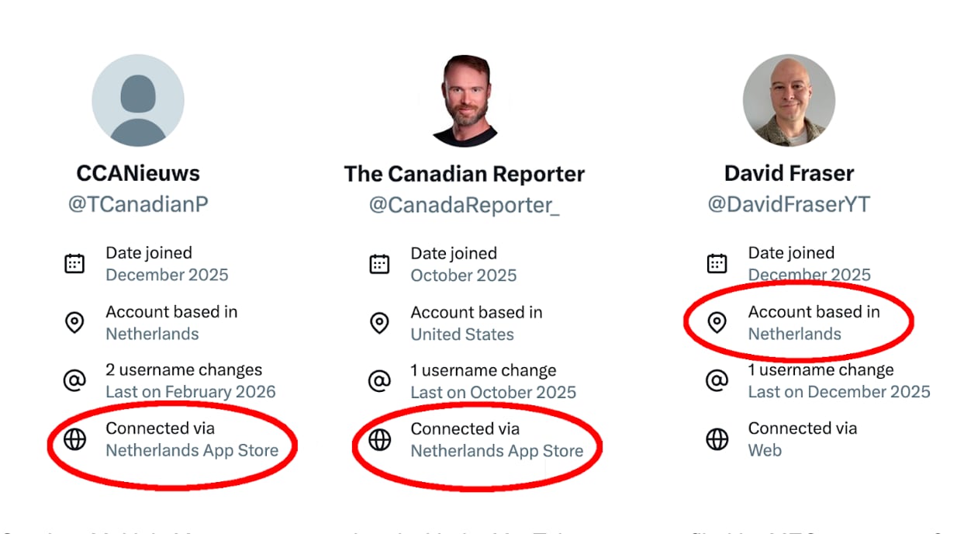The width and height of the screenshot is (957, 534).
Task: Select the CCANieuws display name
Action: pos(137,173)
